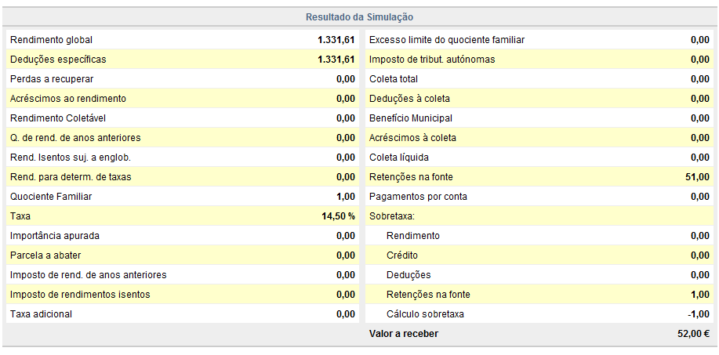Select the Perdas a recuperar row

click(183, 79)
